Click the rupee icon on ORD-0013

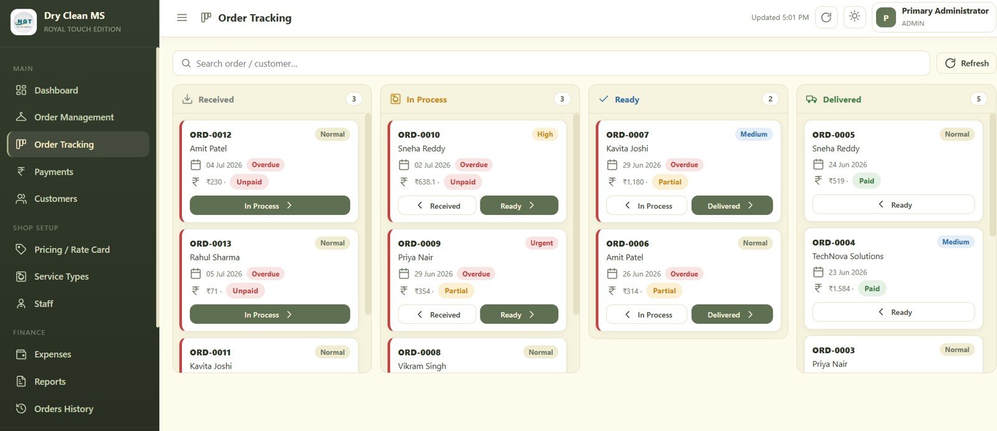[x=196, y=290]
